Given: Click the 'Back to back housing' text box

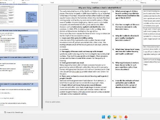Looking at the screenshot, I should click(x=151, y=18).
